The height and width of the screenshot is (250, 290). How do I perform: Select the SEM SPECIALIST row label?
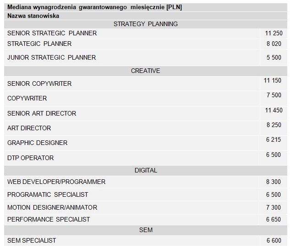pos(32,240)
